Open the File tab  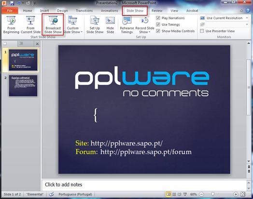point(10,11)
